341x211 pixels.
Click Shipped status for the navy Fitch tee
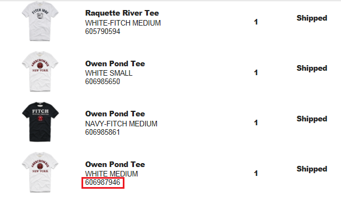(x=312, y=119)
